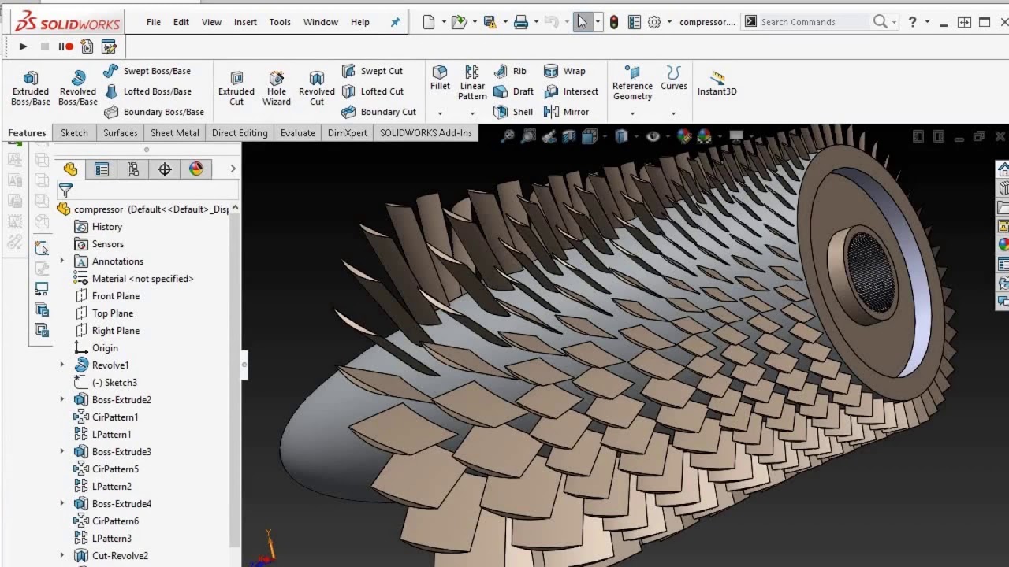Switch to the Sketch tab
This screenshot has width=1009, height=567.
click(x=74, y=133)
